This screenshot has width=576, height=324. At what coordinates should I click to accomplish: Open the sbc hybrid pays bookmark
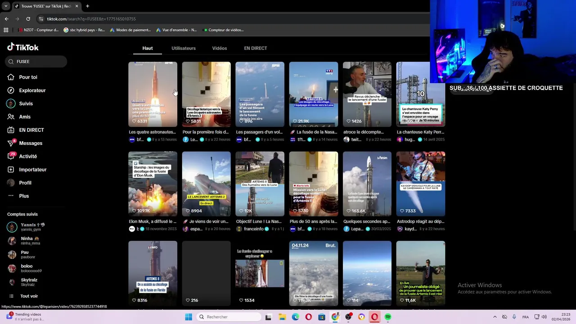point(84,30)
